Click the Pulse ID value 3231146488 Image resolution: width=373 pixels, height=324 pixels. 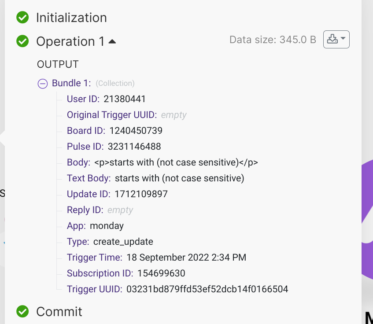(x=134, y=147)
